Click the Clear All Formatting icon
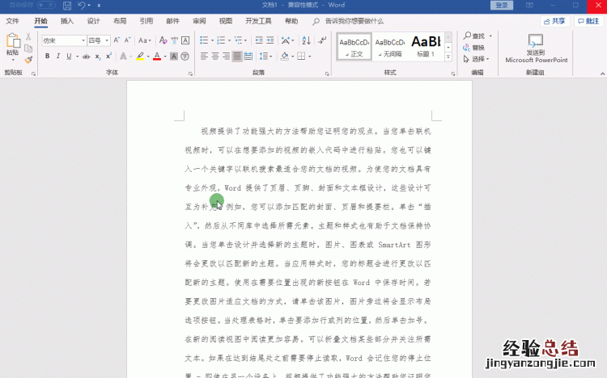 click(163, 40)
